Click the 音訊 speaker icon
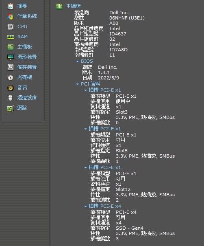The image size is (204, 246). coord(11,88)
